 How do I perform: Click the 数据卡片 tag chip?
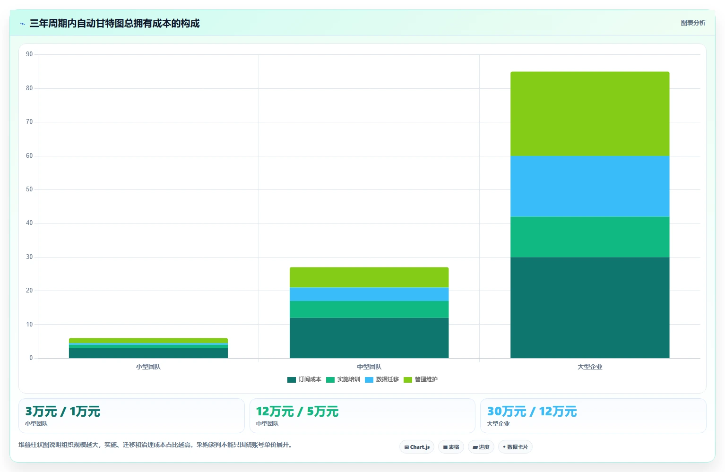coord(515,447)
